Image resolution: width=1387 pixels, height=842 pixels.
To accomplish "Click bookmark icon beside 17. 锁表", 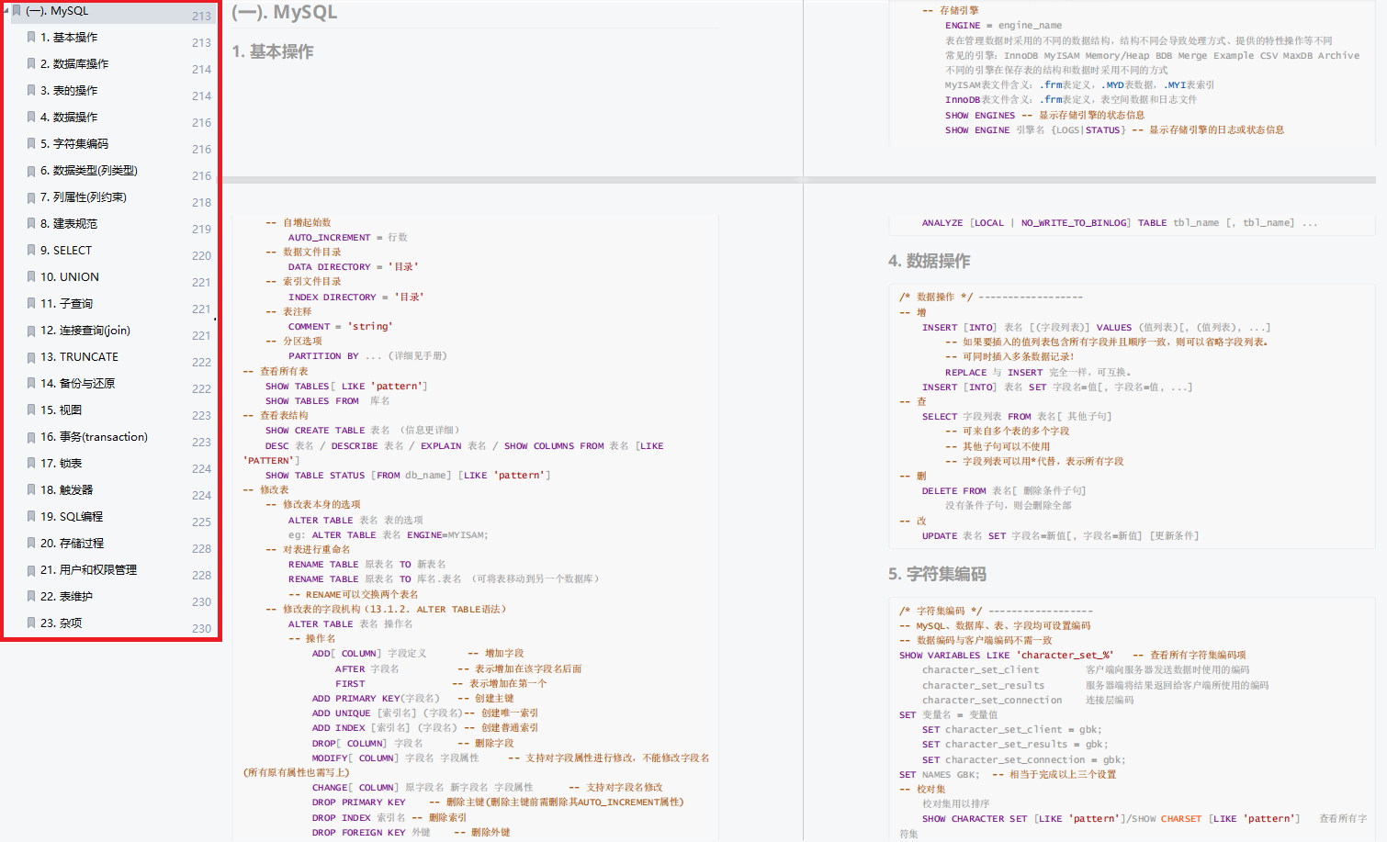I will pyautogui.click(x=32, y=464).
